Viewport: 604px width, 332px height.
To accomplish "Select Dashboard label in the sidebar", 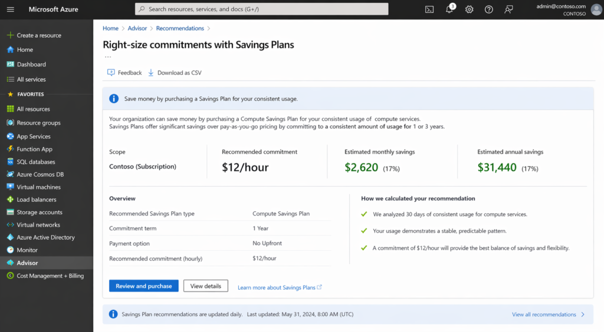I will click(31, 64).
